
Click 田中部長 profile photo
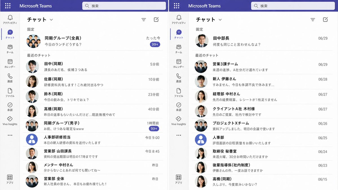click(202, 41)
